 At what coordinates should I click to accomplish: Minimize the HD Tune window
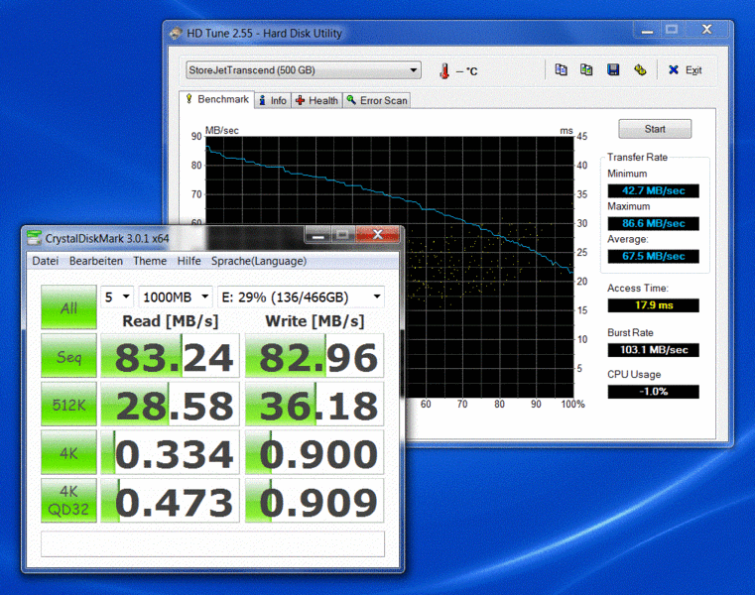tap(647, 31)
